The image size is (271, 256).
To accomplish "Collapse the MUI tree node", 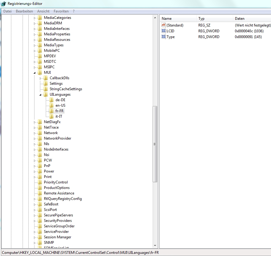I will click(x=35, y=73).
